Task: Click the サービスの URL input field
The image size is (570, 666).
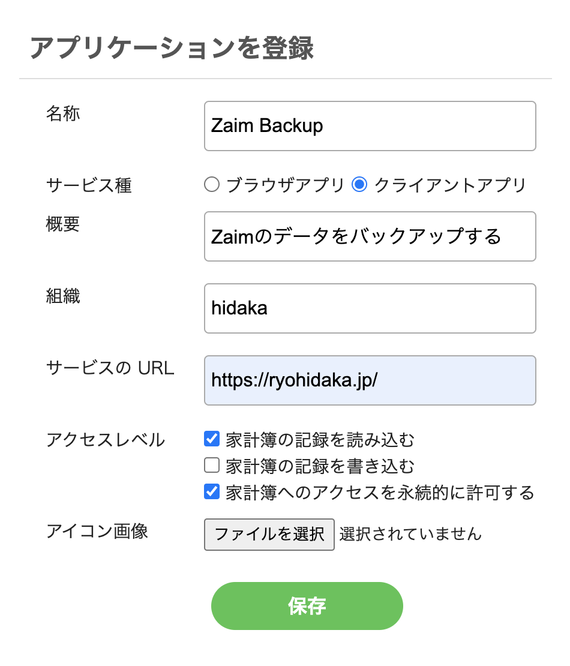Action: pyautogui.click(x=370, y=380)
